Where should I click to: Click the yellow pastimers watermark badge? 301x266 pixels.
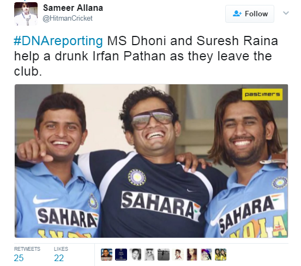[x=262, y=95]
